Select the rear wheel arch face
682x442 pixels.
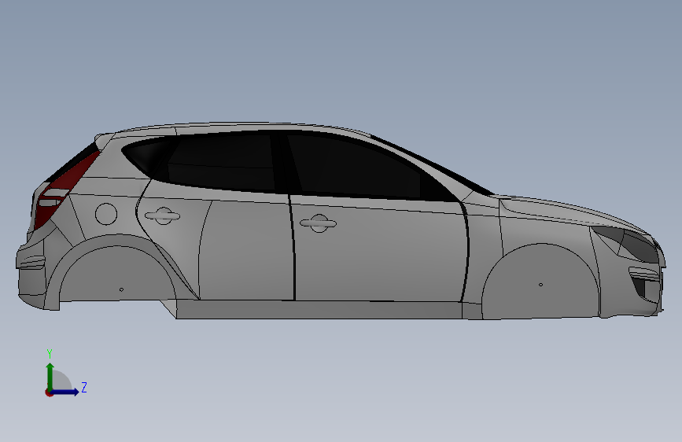click(x=118, y=274)
